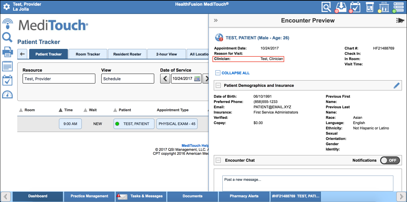Click the Post a new message box
This screenshot has height=202, width=407.
308,184
